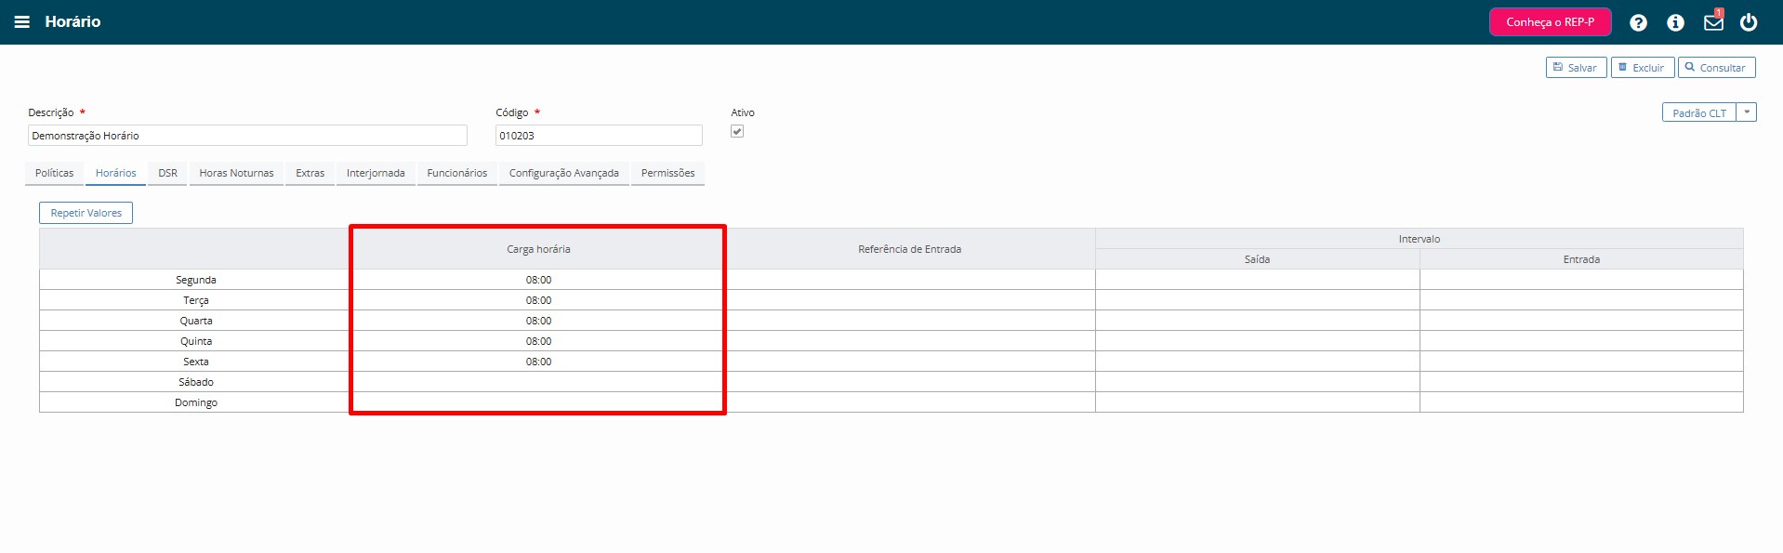Click the Segunda Intervalo Entrada cell
The image size is (1783, 553).
coord(1581,280)
